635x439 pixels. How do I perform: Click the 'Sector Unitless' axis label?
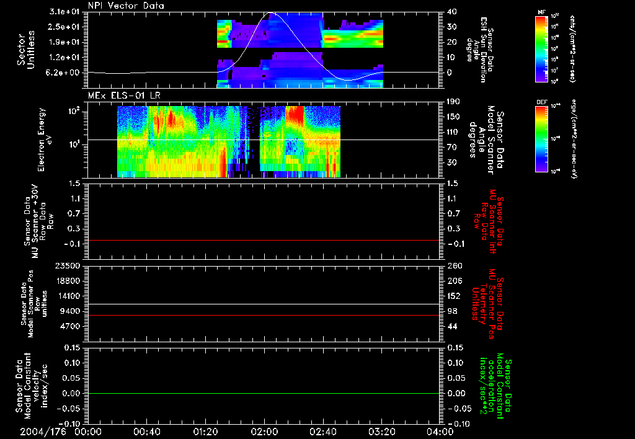coord(26,50)
